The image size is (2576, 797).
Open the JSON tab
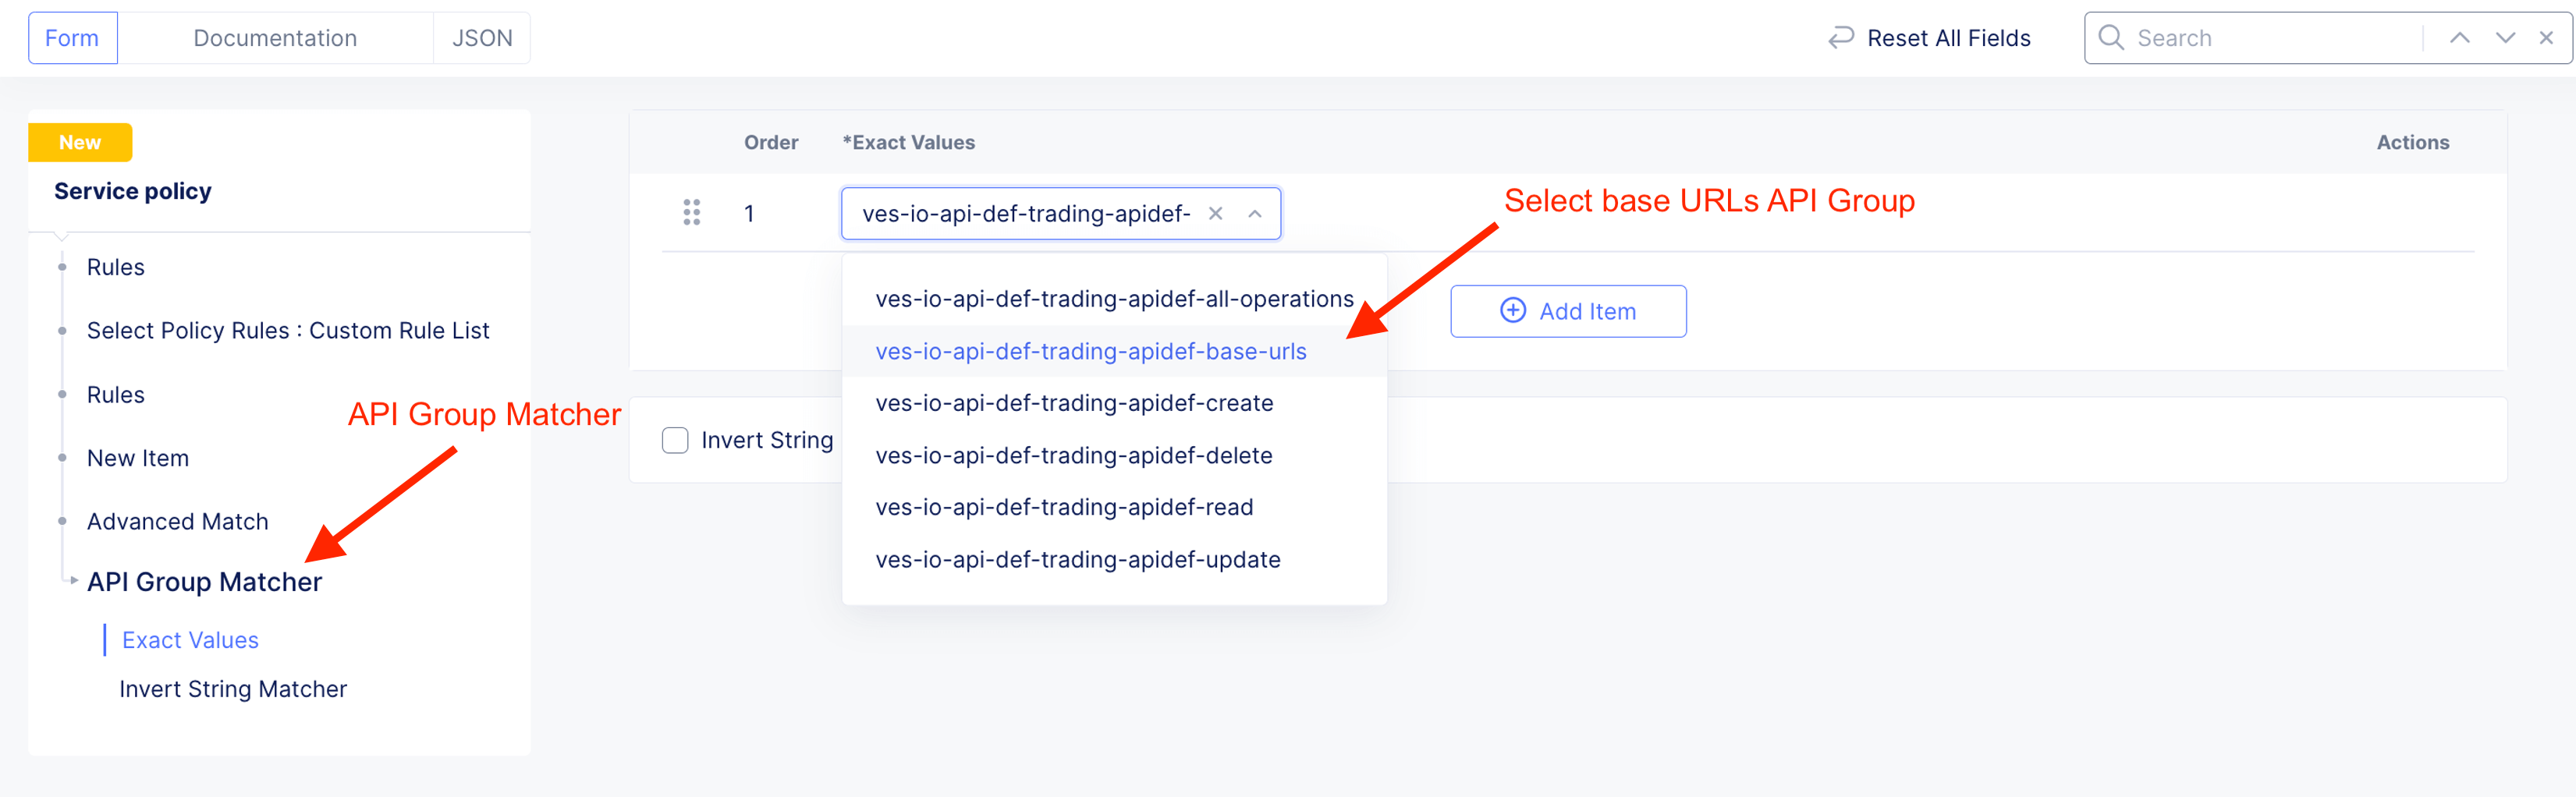482,38
